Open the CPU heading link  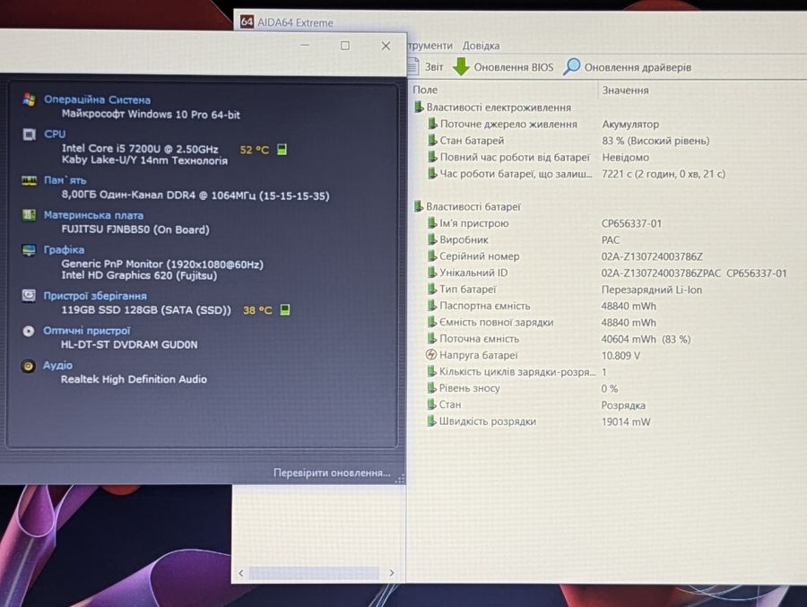coord(55,134)
